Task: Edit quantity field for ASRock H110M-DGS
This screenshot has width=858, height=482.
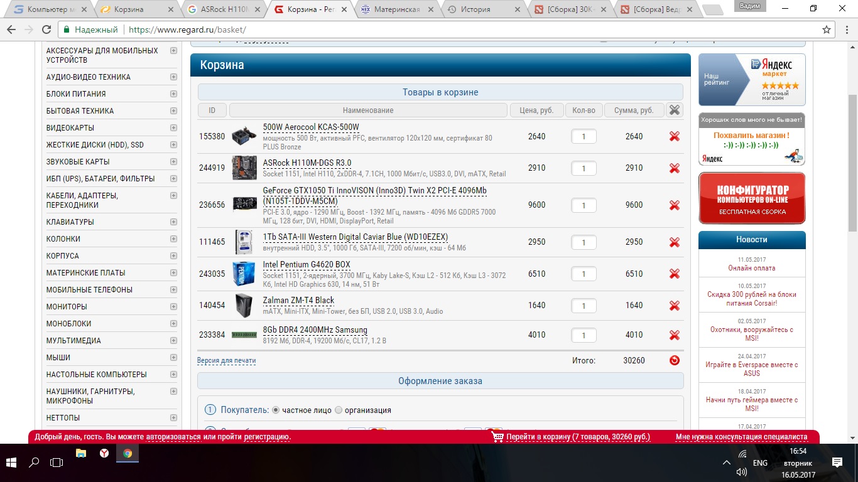Action: pos(584,168)
